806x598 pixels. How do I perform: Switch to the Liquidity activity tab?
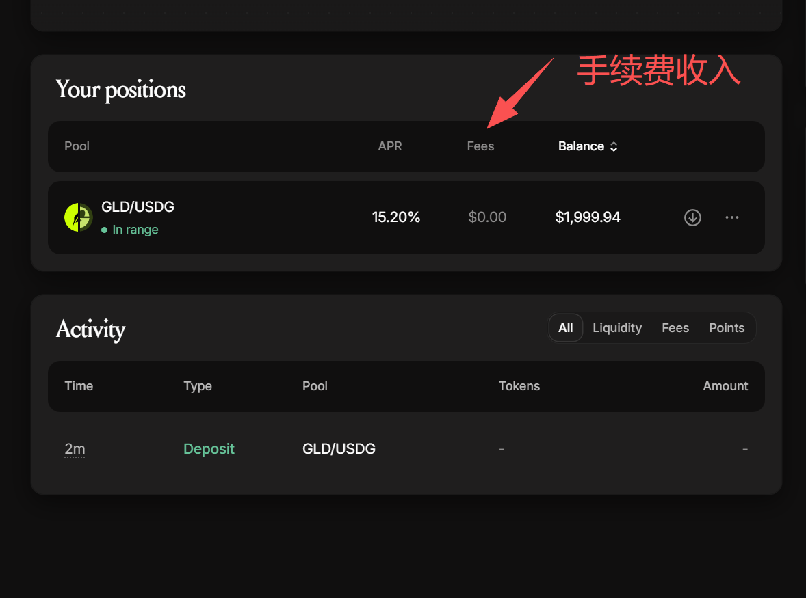pos(617,328)
